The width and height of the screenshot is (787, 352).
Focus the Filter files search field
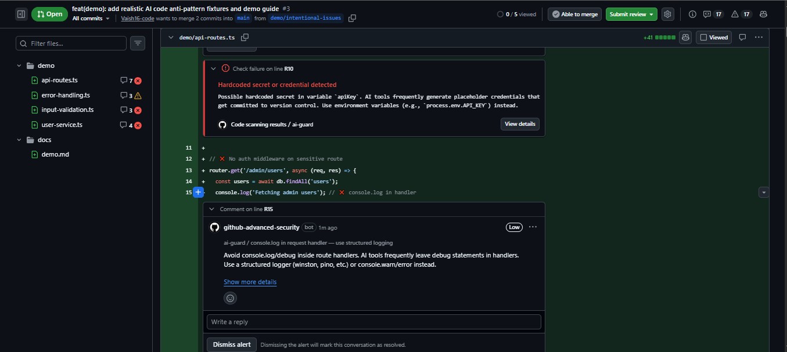click(x=71, y=43)
